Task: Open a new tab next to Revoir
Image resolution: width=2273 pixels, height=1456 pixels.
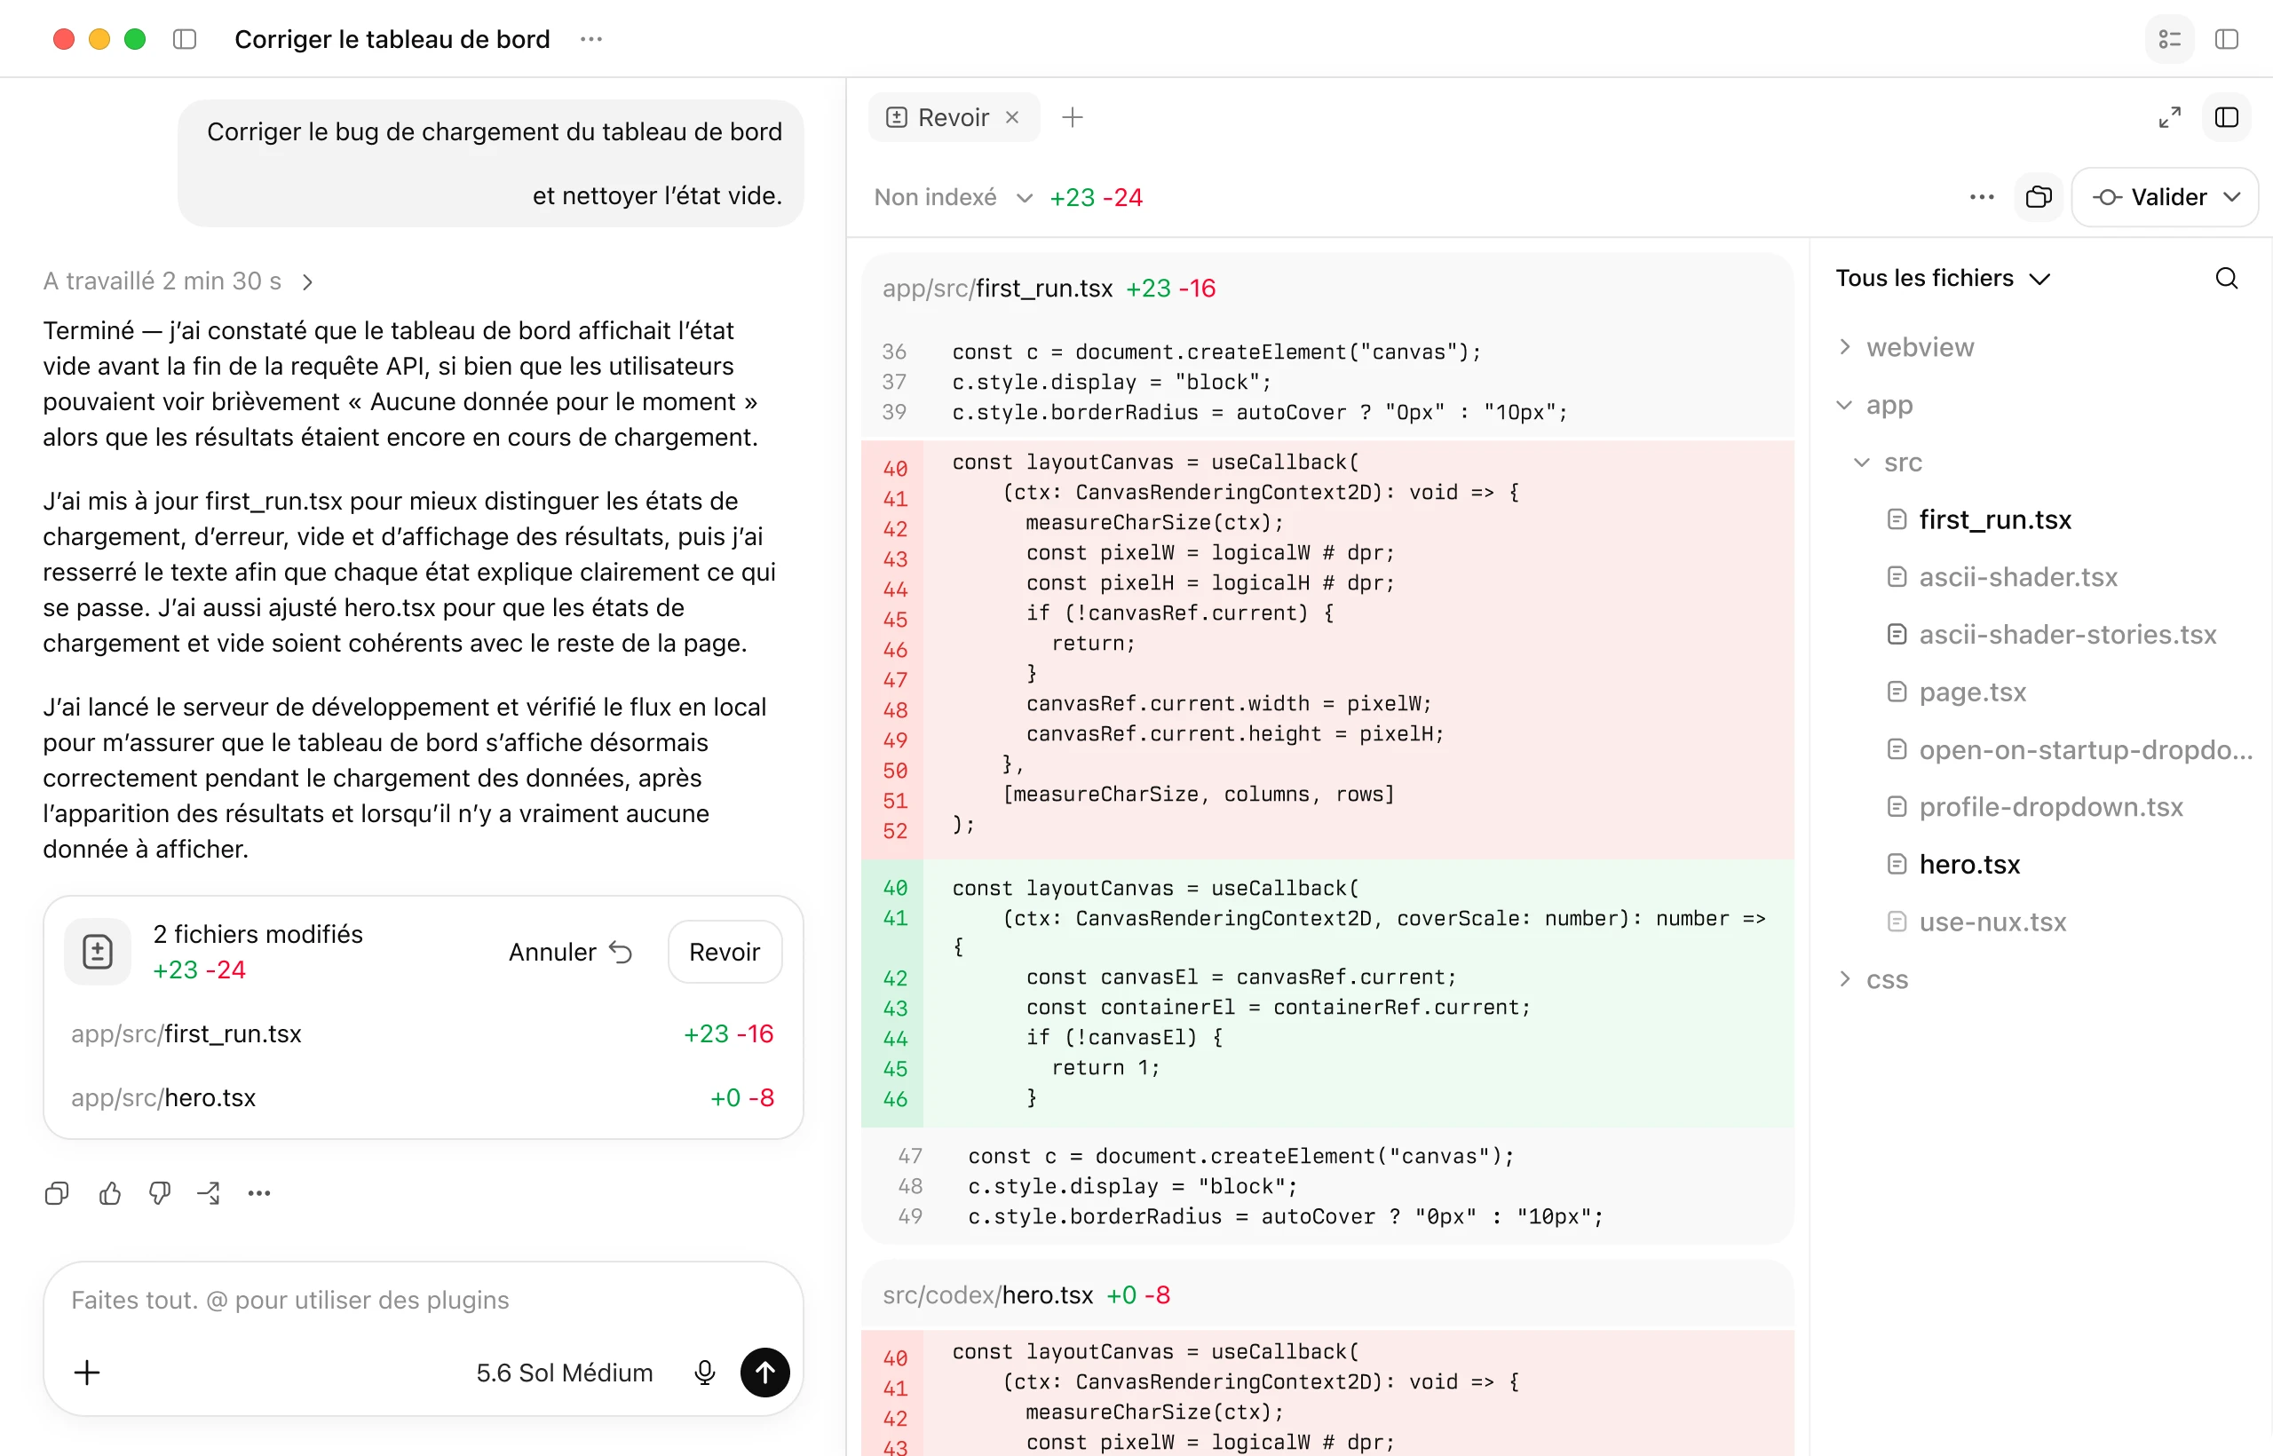Action: tap(1073, 117)
